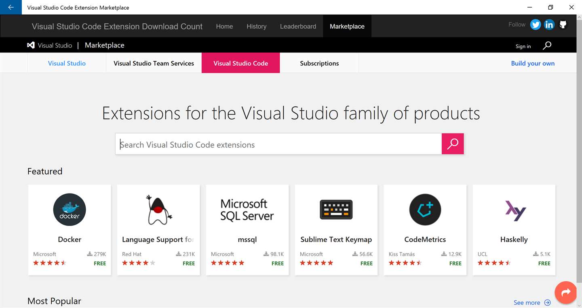The width and height of the screenshot is (582, 308).
Task: Click the GitHub icon in header
Action: click(x=563, y=25)
